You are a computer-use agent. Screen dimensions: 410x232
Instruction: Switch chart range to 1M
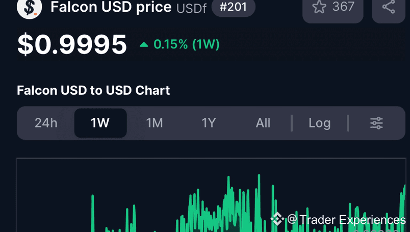(155, 123)
